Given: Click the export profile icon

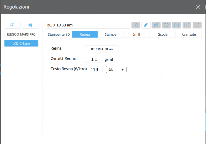Looking at the screenshot, I should (186, 25).
